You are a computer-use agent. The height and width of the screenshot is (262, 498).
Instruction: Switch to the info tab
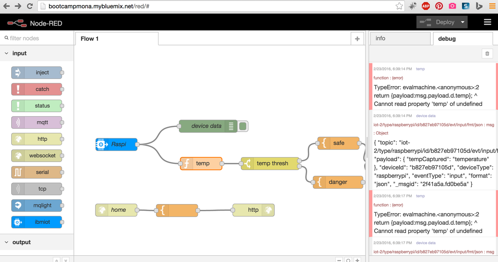(400, 38)
